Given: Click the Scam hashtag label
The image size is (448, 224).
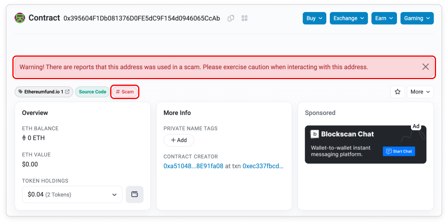Looking at the screenshot, I should coord(125,92).
